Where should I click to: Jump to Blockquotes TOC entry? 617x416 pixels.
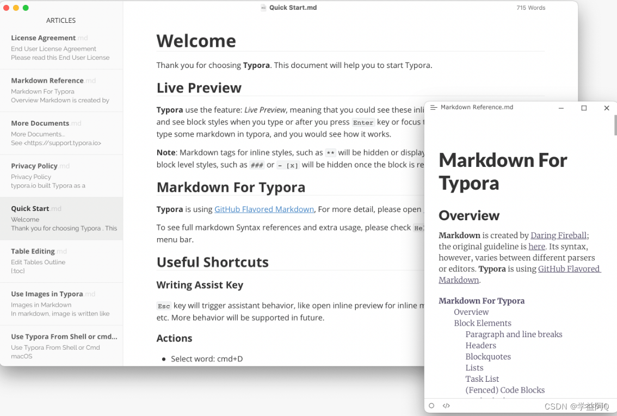[x=488, y=357]
